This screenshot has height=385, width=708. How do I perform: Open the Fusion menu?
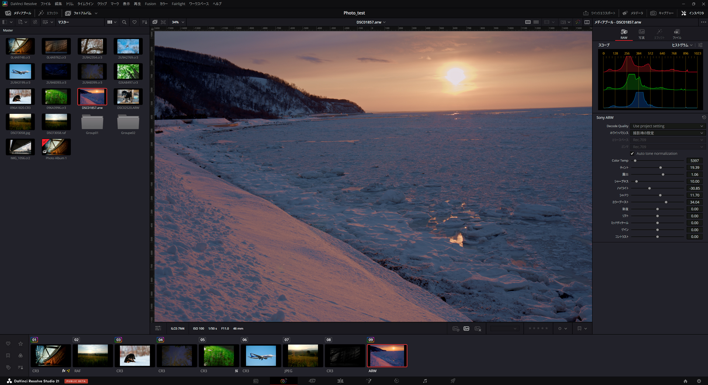point(150,4)
